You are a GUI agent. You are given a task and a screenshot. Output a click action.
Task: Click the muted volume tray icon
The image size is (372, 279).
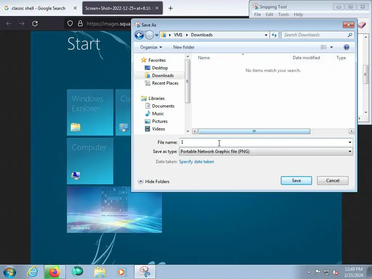click(x=335, y=272)
